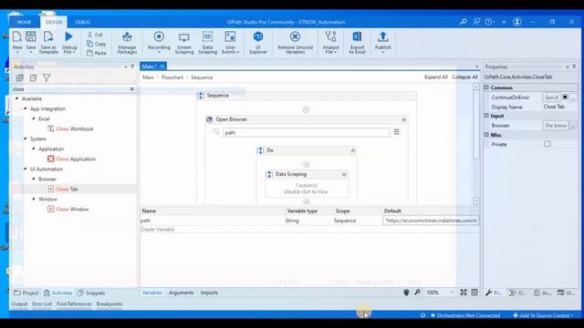Add activity via plus above Open Browser
Viewport: 584px width, 328px height.
pos(306,109)
